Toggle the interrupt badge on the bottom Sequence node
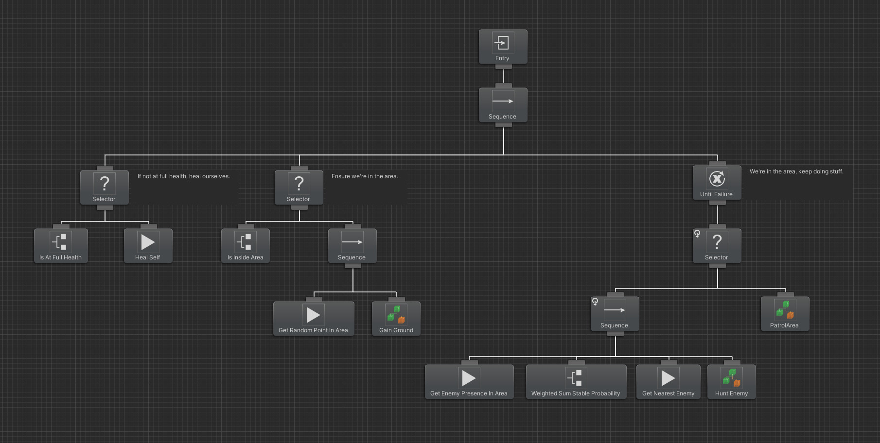 tap(594, 302)
